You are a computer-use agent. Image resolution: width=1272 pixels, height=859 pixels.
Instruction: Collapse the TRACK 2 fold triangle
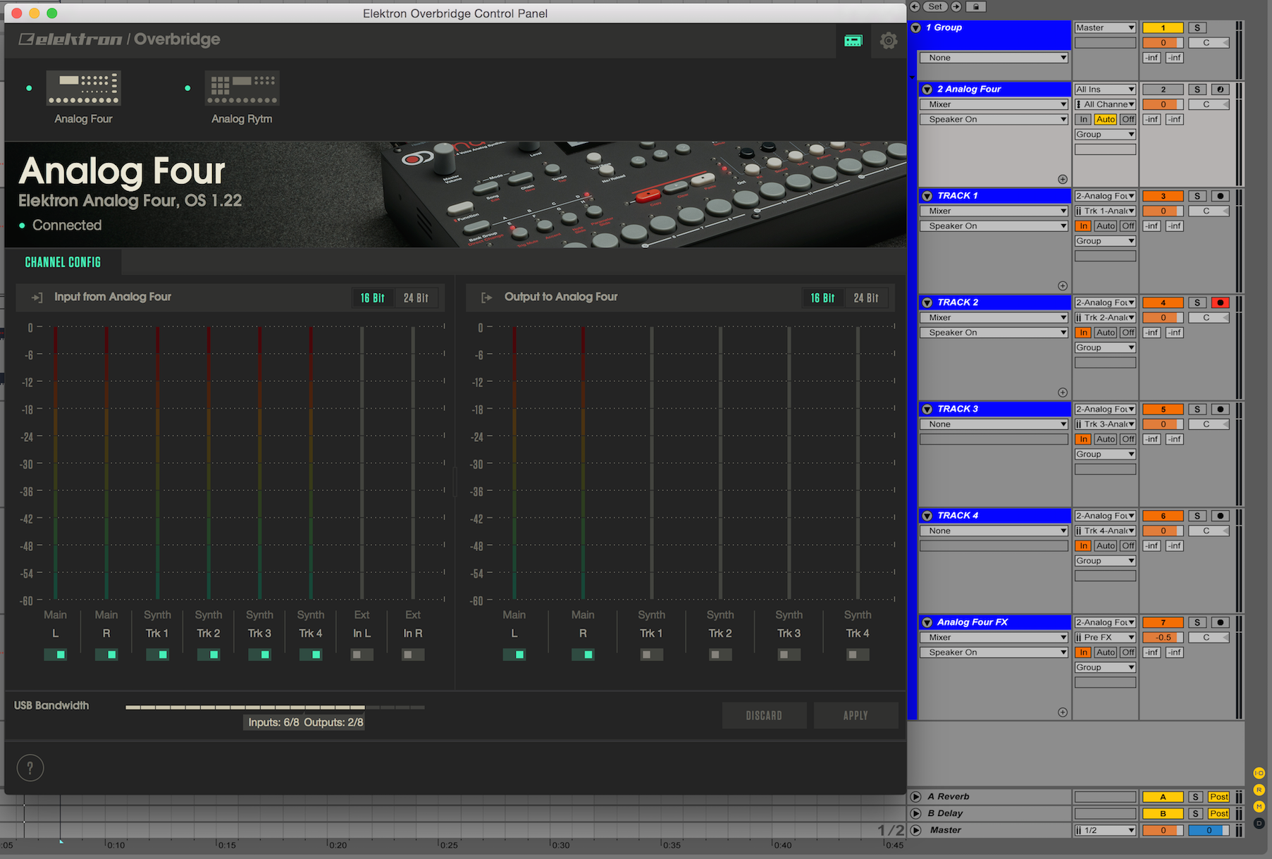pos(927,303)
